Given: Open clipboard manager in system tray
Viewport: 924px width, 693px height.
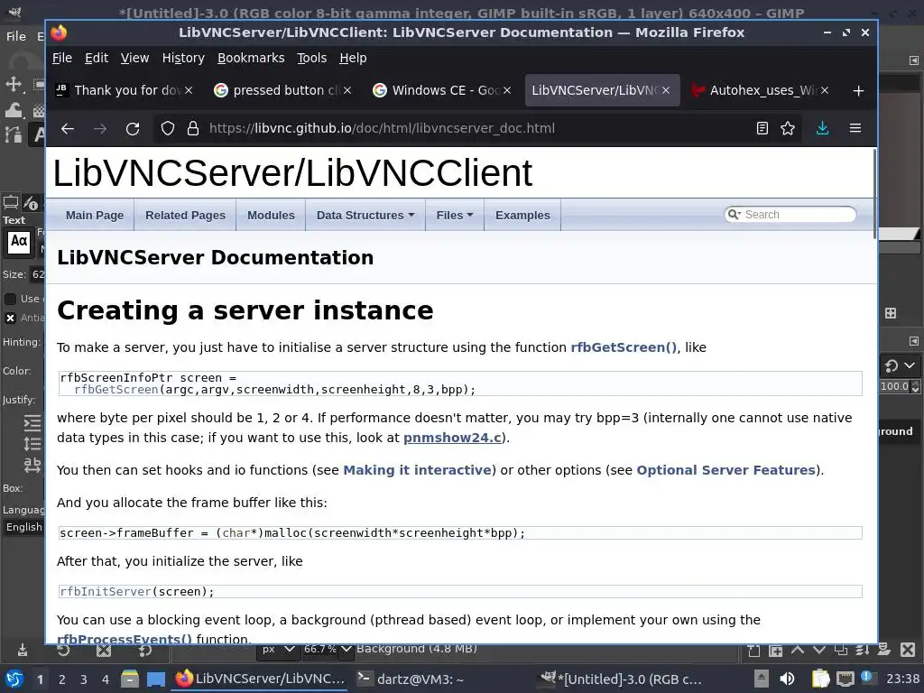Looking at the screenshot, I should tap(820, 679).
